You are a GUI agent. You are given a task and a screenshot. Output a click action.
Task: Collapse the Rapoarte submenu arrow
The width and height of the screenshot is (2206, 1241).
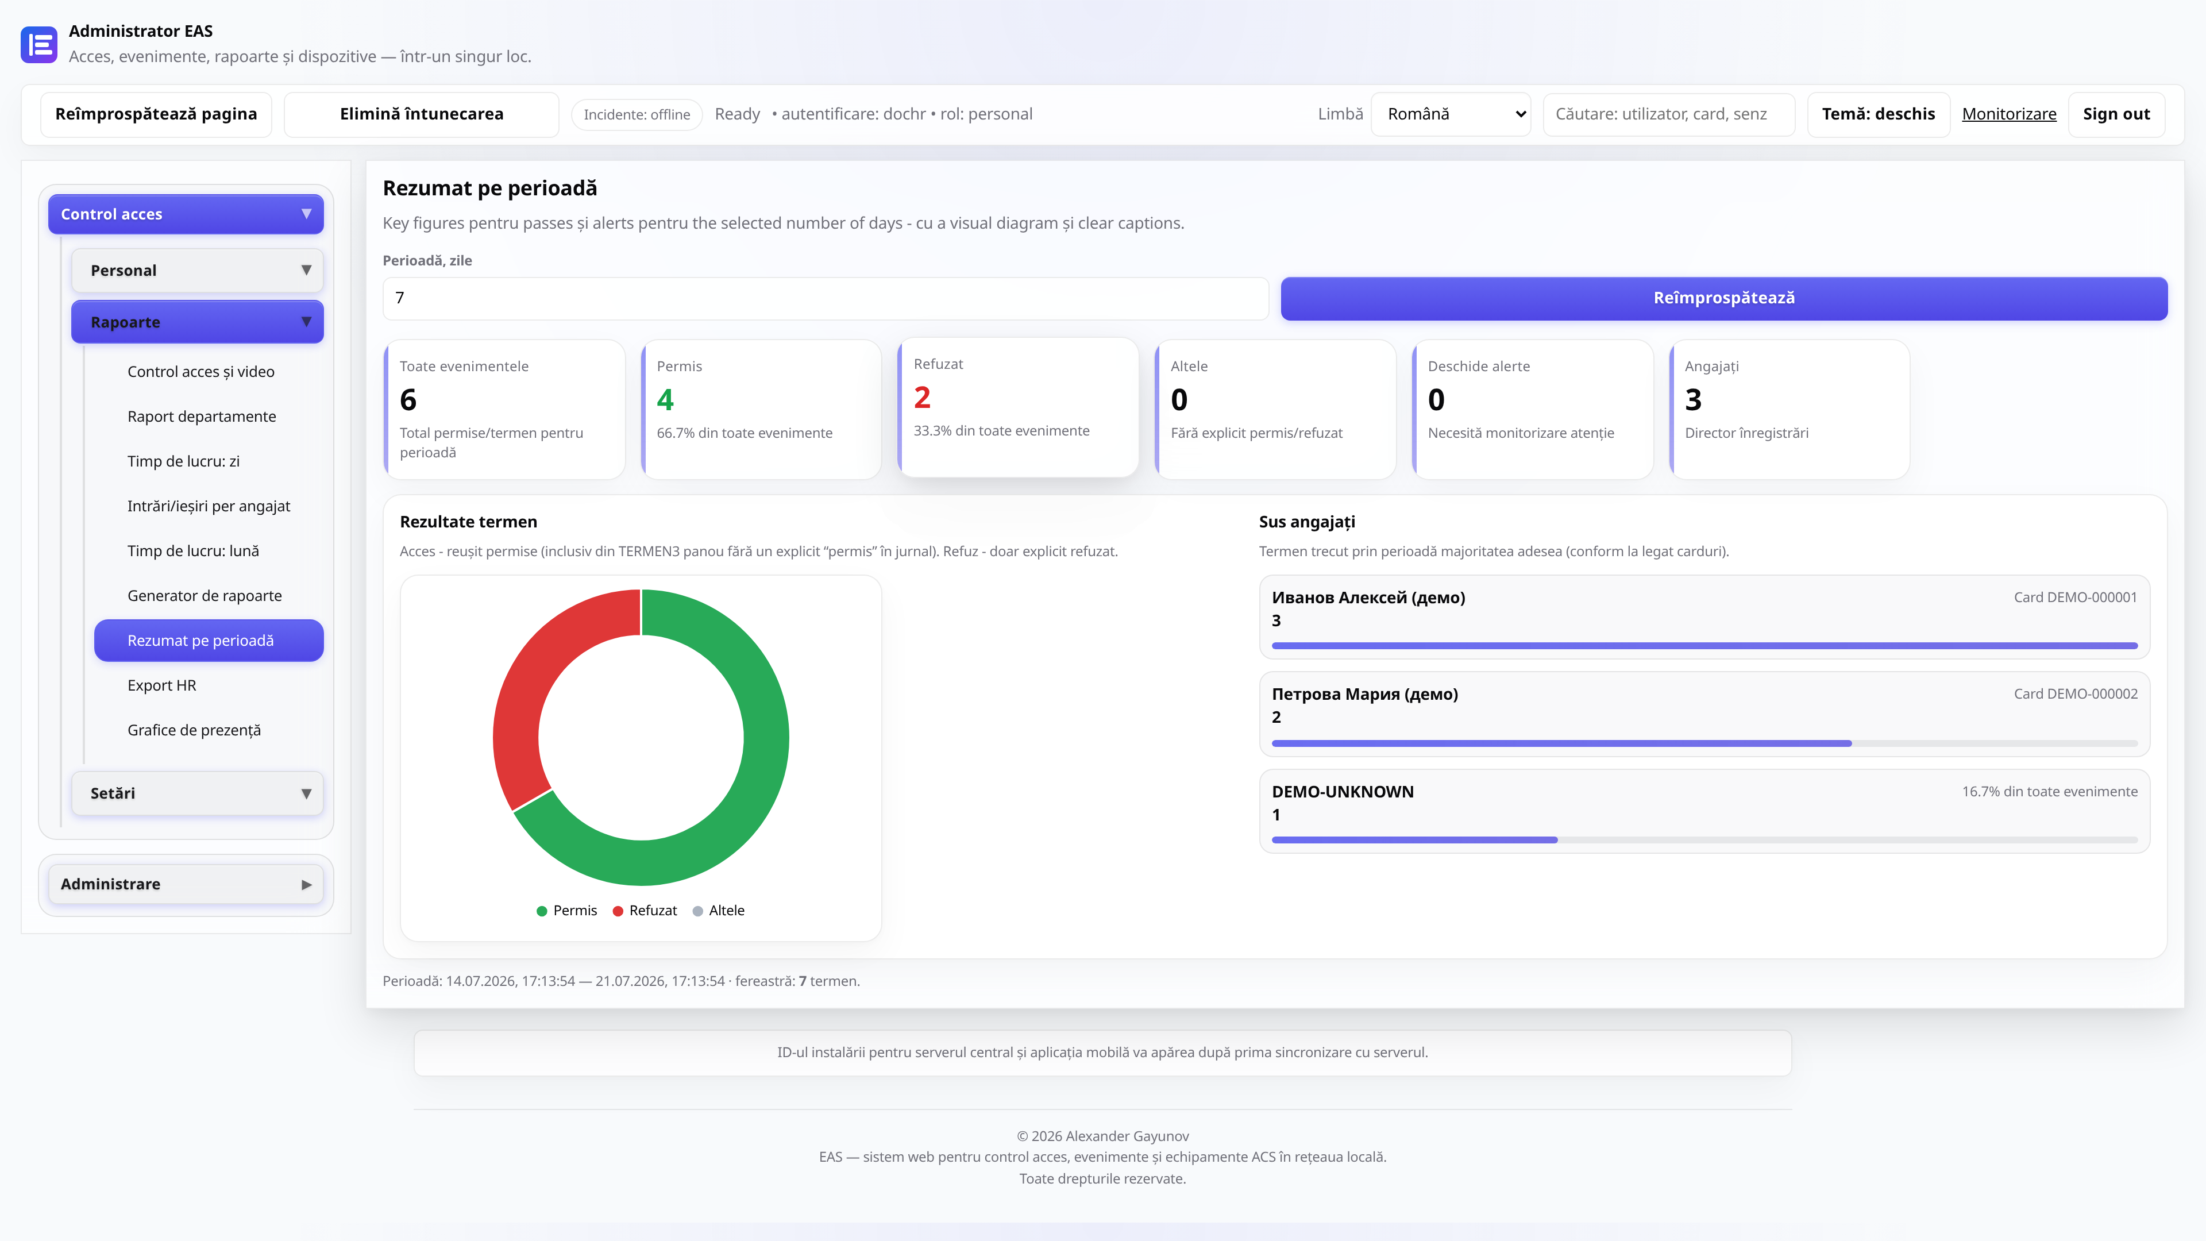click(x=306, y=322)
